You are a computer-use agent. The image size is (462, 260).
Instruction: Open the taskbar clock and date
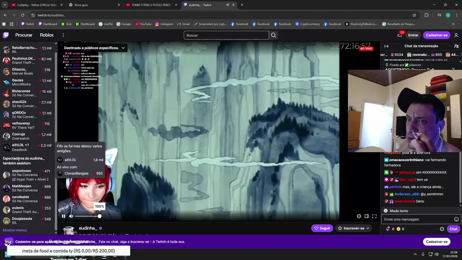click(x=450, y=254)
